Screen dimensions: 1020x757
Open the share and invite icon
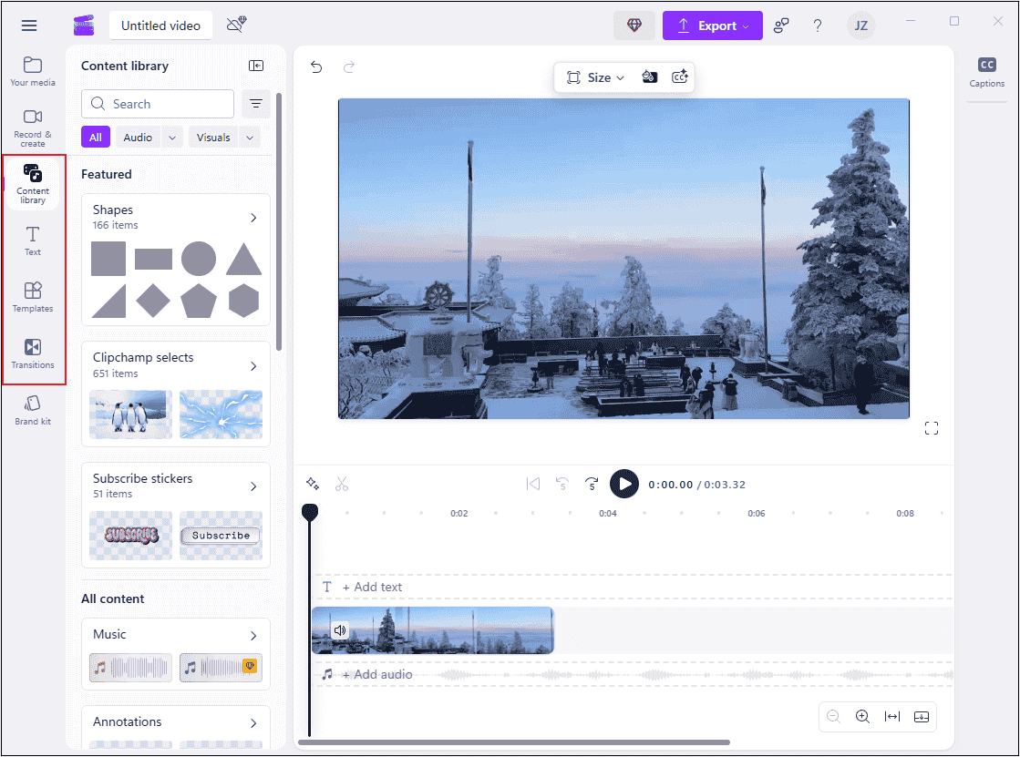click(781, 26)
